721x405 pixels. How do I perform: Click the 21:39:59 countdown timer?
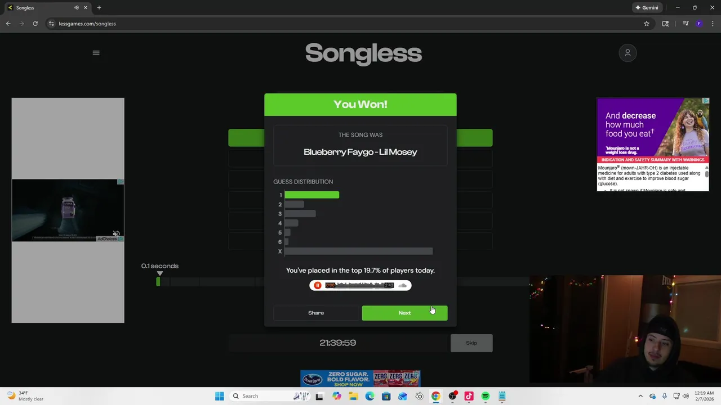coord(338,343)
